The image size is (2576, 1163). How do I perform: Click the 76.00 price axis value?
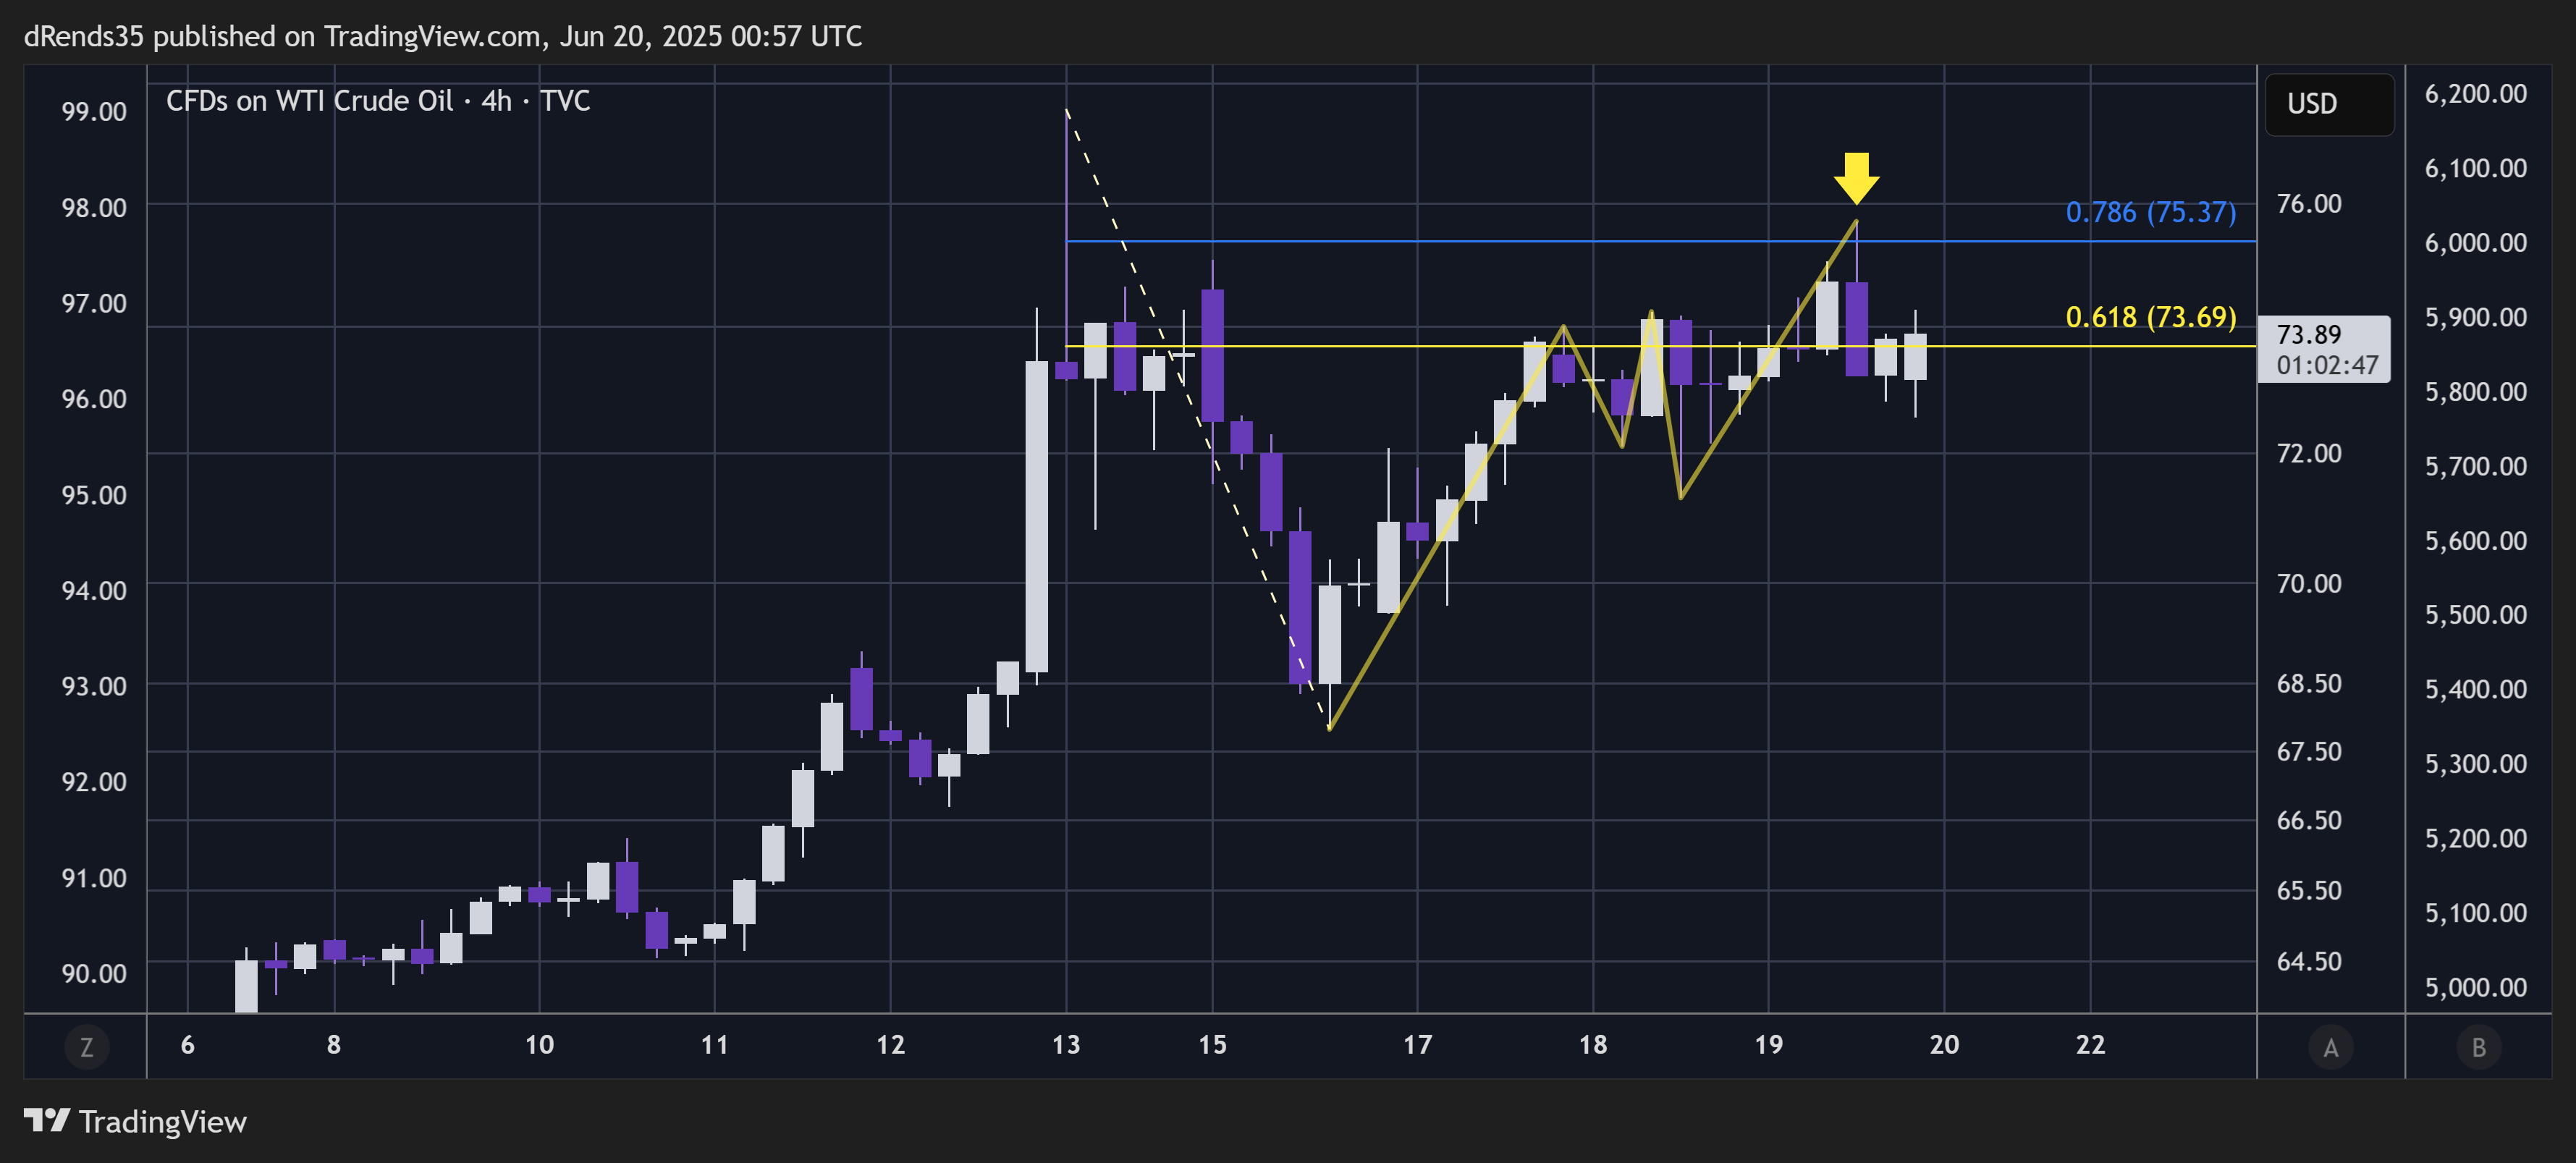point(2309,204)
